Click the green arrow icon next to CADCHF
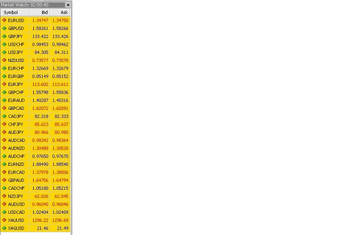The width and height of the screenshot is (341, 235). 4,188
